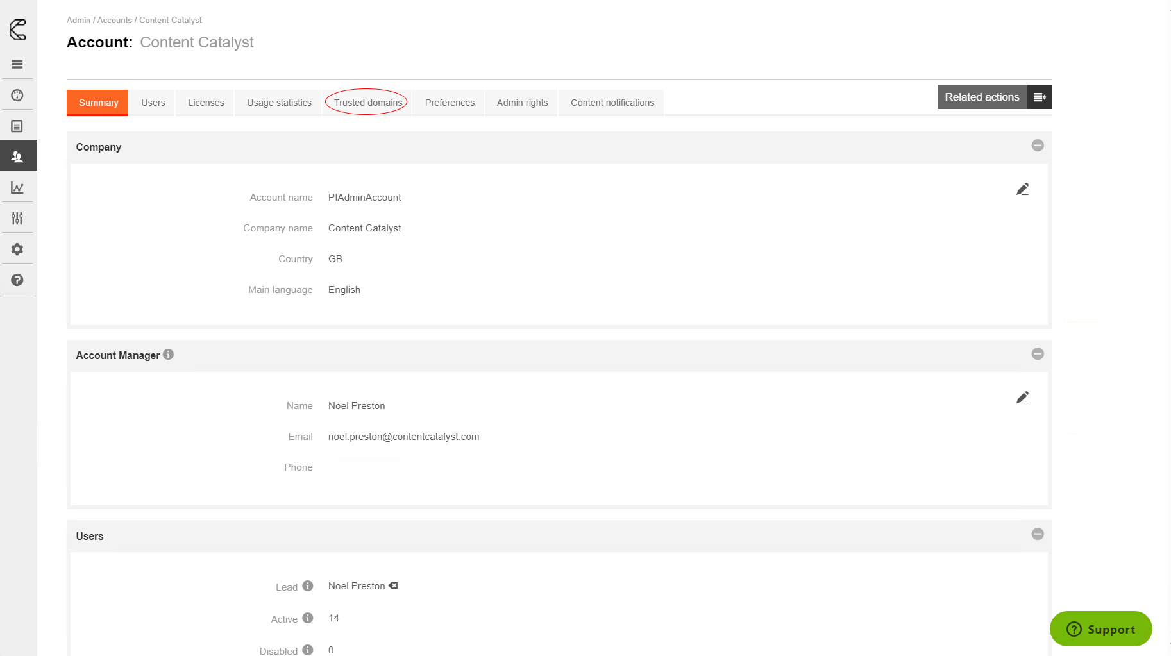1171x656 pixels.
Task: Select the dashboard speedometer icon in sidebar
Action: coord(17,95)
